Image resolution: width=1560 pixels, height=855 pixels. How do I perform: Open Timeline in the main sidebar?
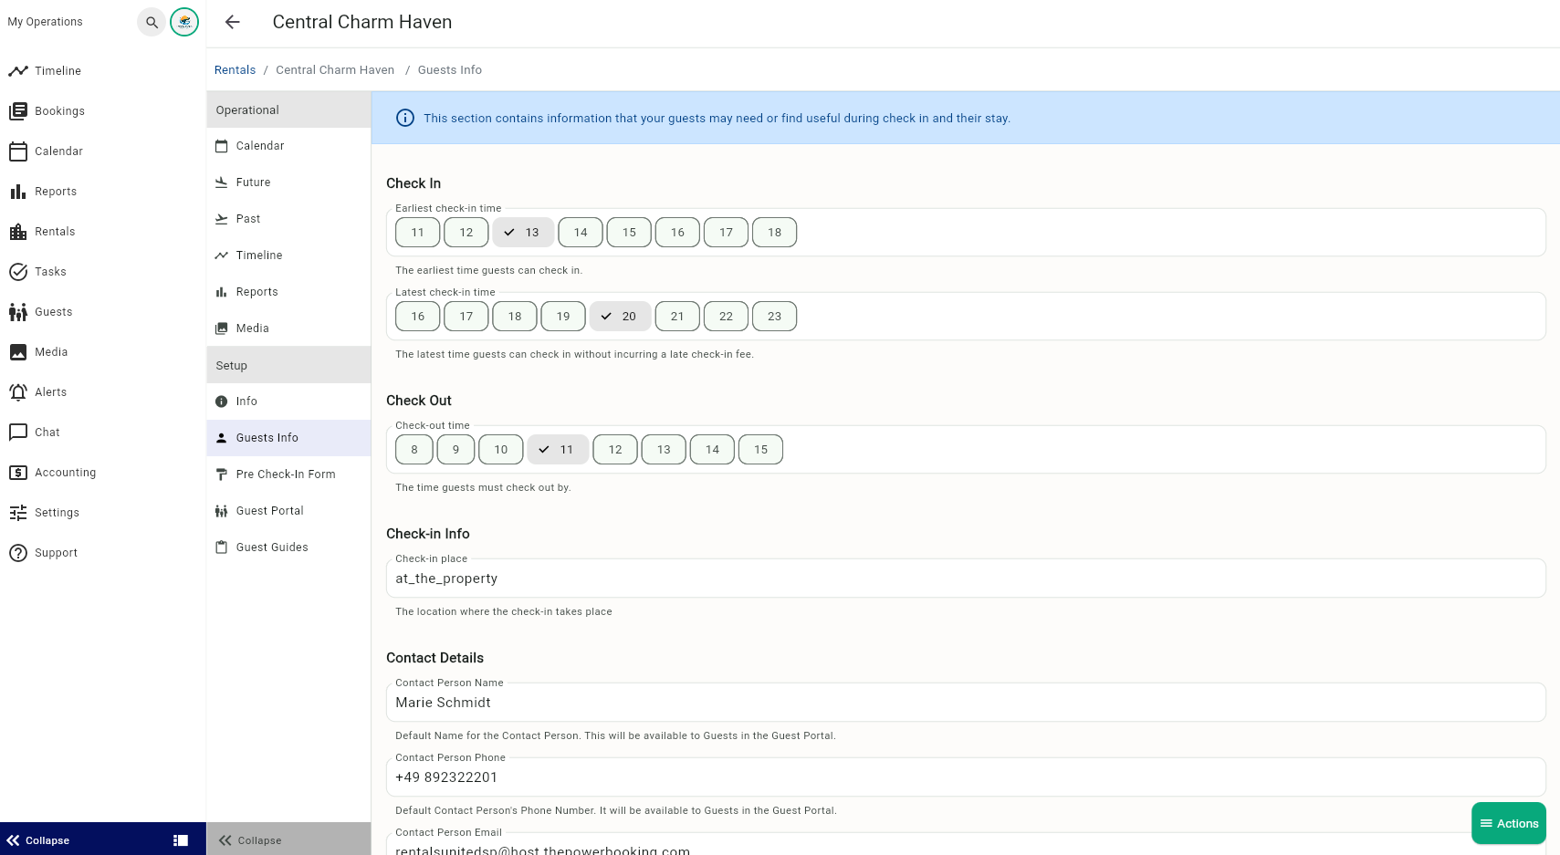(103, 71)
